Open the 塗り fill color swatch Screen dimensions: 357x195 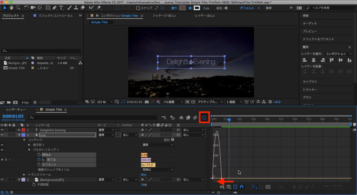[x=182, y=8]
